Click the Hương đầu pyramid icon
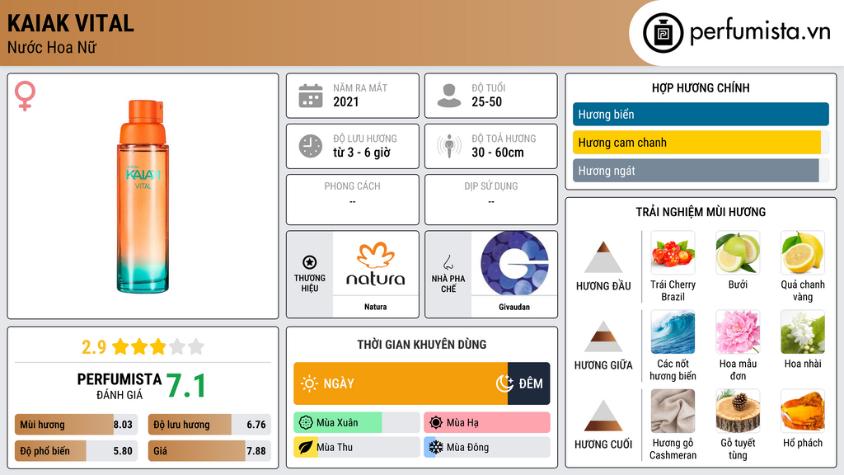 [x=603, y=257]
